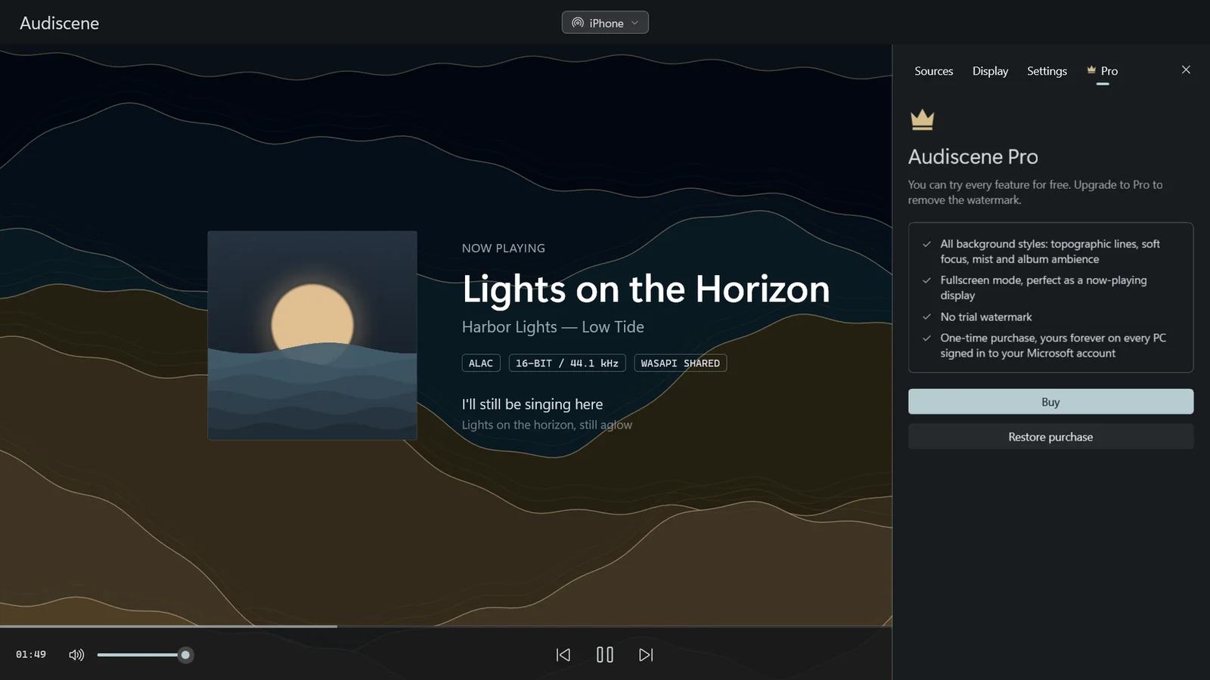Open the iPhone source dropdown
This screenshot has height=680, width=1210.
click(605, 23)
